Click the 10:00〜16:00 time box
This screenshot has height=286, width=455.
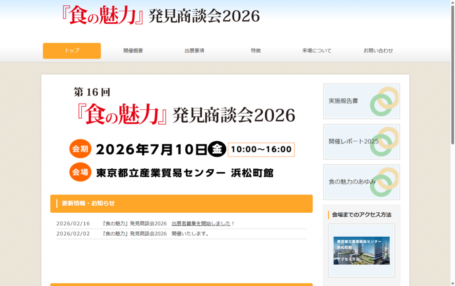pos(261,150)
